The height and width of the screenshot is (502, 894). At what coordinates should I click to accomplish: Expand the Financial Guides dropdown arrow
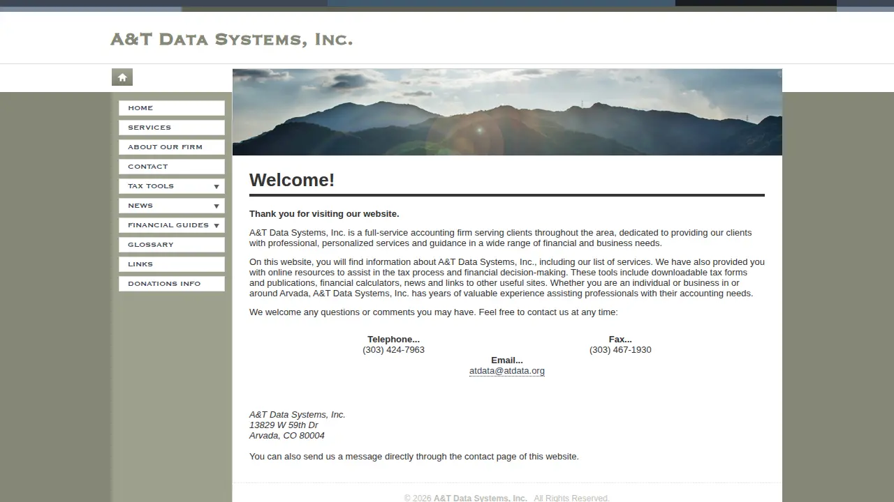(217, 226)
